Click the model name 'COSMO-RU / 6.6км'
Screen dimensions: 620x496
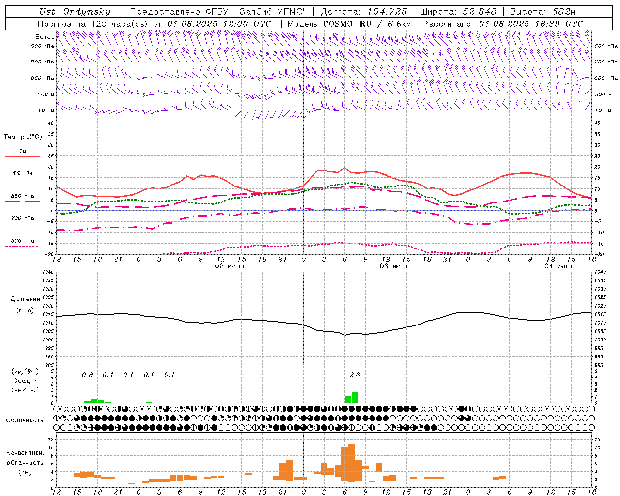pyautogui.click(x=367, y=24)
